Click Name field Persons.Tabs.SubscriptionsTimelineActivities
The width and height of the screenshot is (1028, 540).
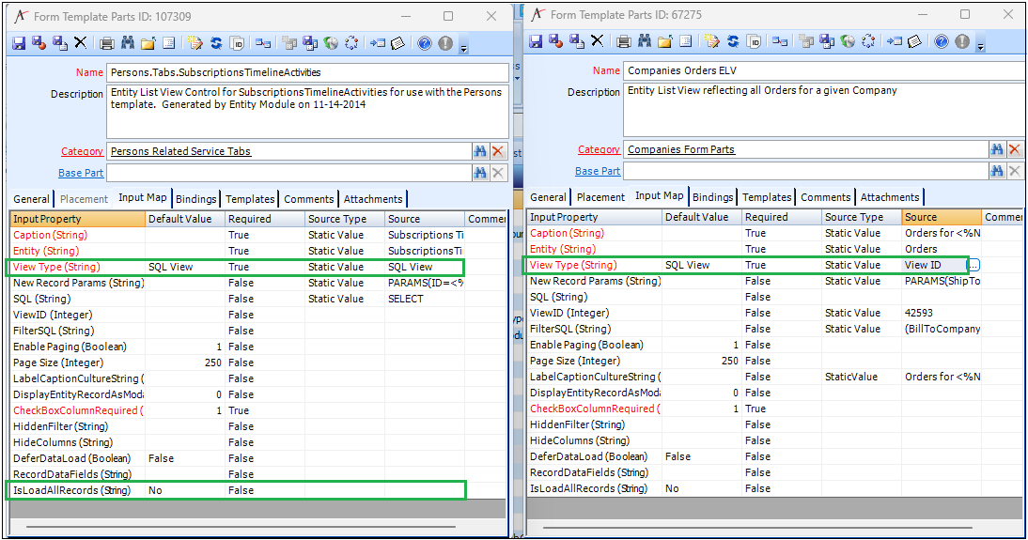307,72
